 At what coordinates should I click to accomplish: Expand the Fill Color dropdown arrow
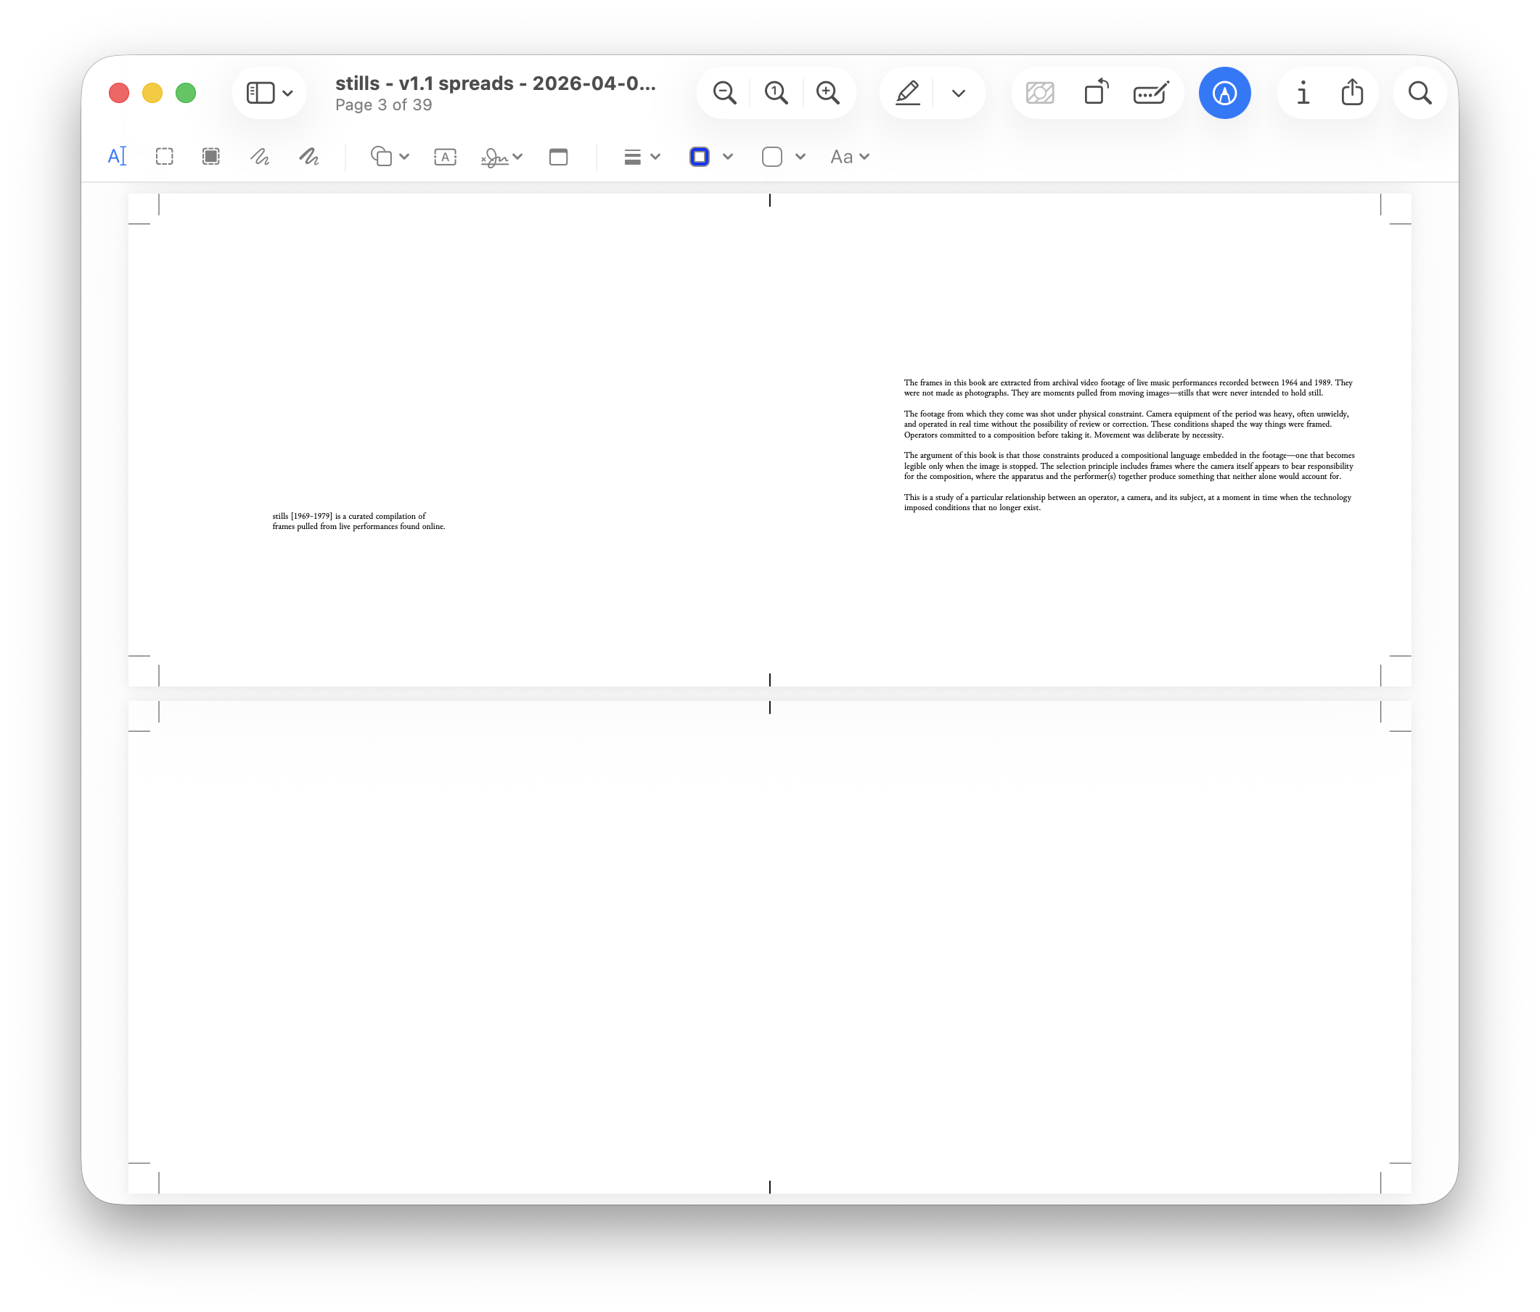(x=800, y=157)
